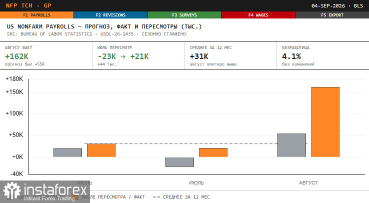Select the F4 WAGES tab
Screen dimensions: 369x203
258,15
